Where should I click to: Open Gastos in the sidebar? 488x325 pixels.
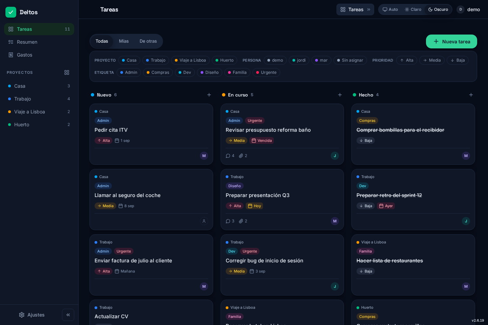point(39,55)
